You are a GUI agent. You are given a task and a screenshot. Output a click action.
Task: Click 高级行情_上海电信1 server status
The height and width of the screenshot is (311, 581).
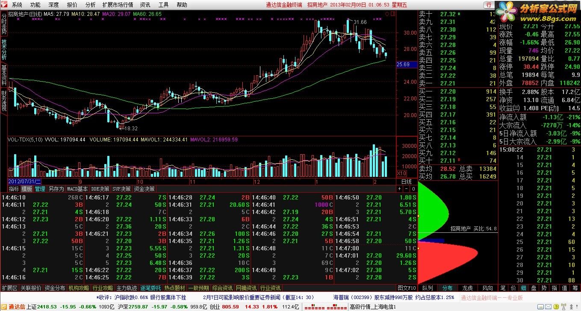pos(372,307)
